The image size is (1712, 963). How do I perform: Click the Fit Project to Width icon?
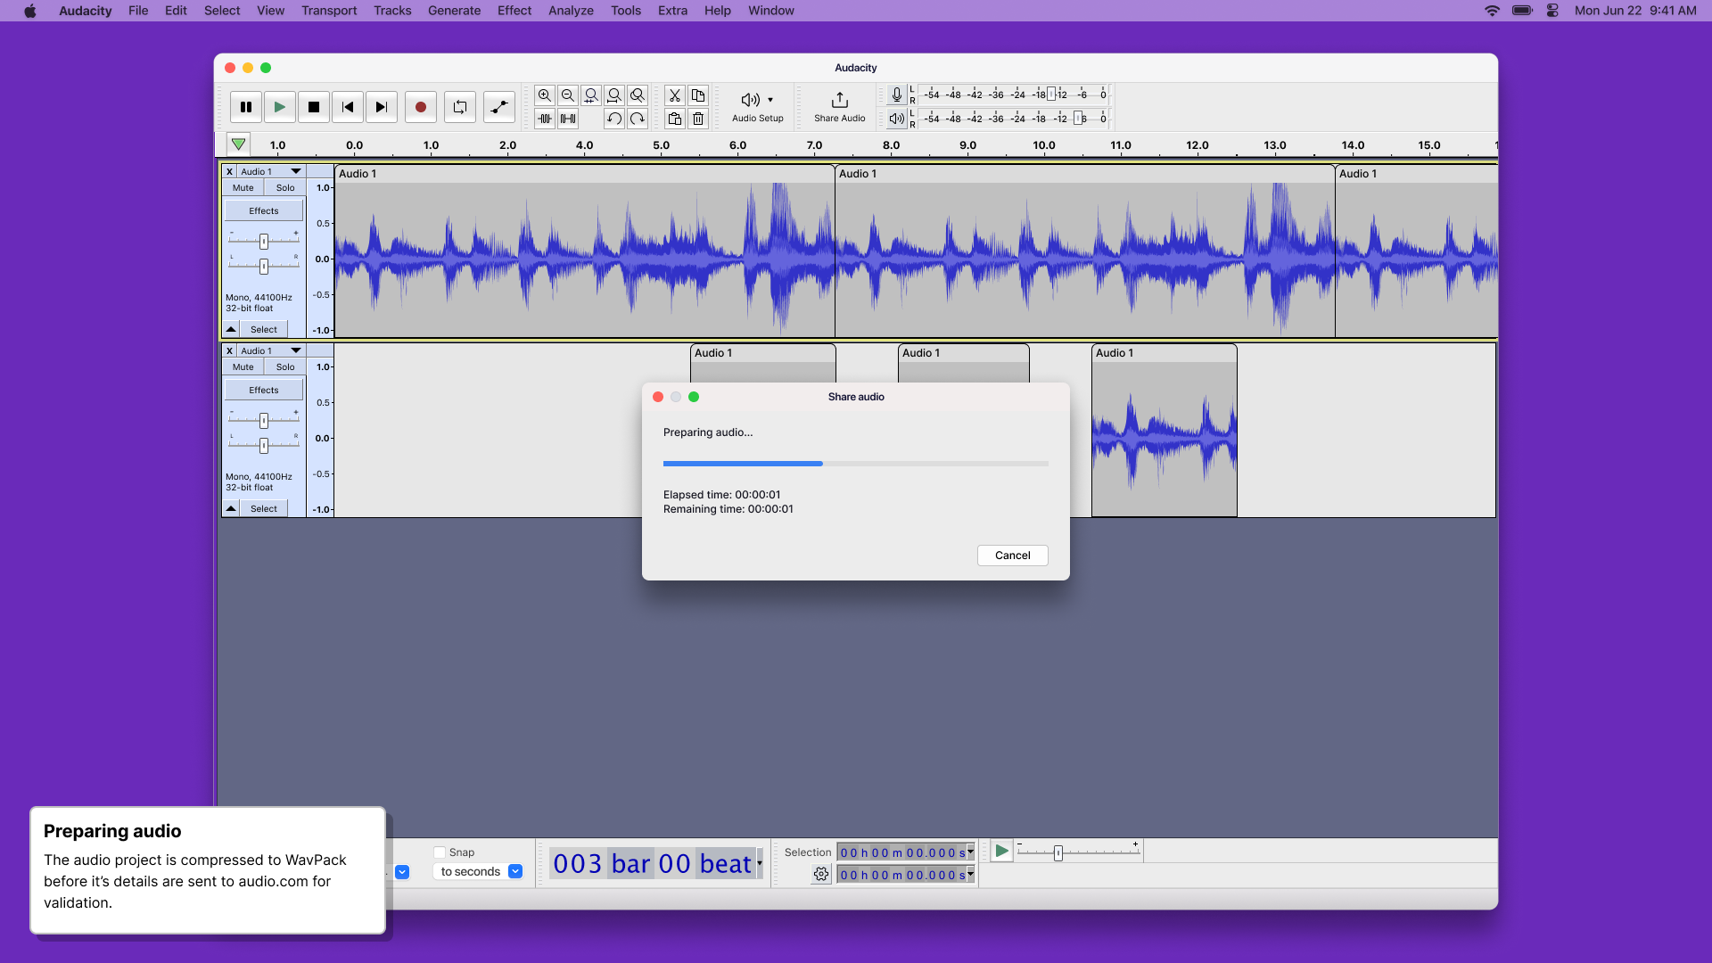(x=614, y=95)
